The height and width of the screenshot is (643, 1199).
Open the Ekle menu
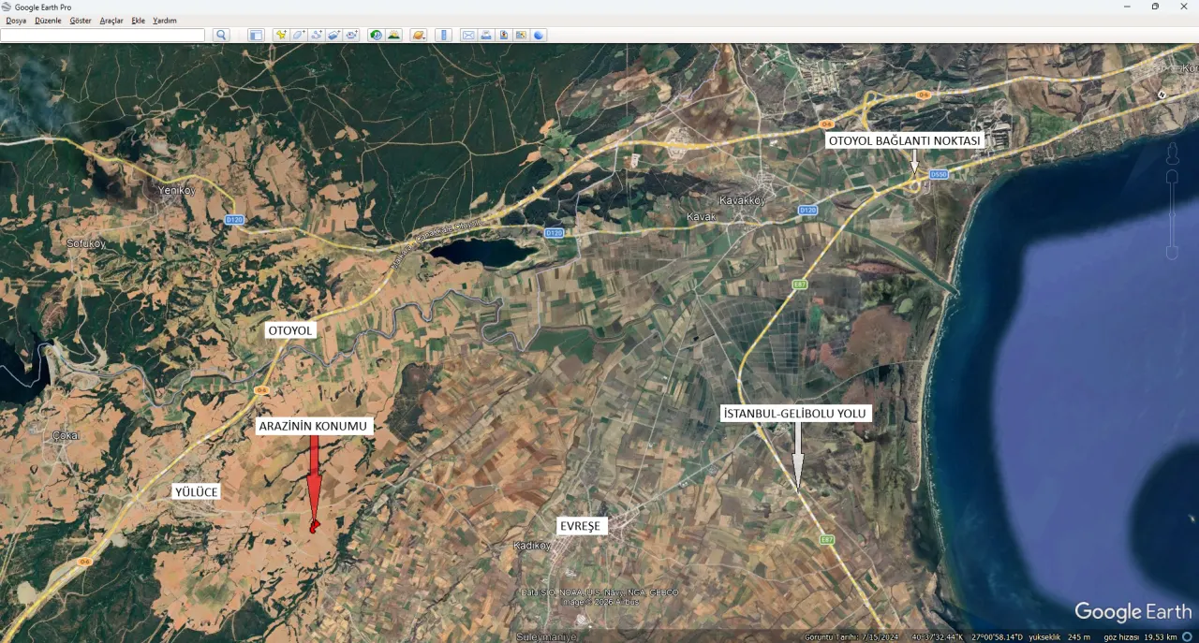[139, 21]
